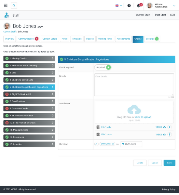
Task: Follow Current Staff breadcrumb link
Action: click(x=9, y=32)
